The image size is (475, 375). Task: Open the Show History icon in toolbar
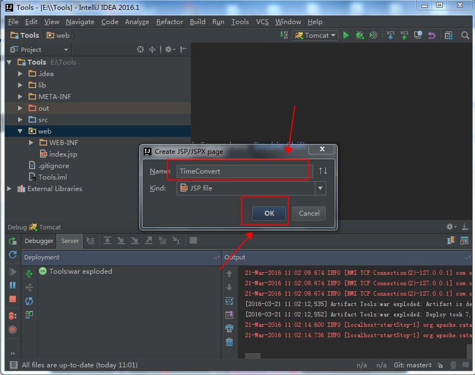click(418, 35)
